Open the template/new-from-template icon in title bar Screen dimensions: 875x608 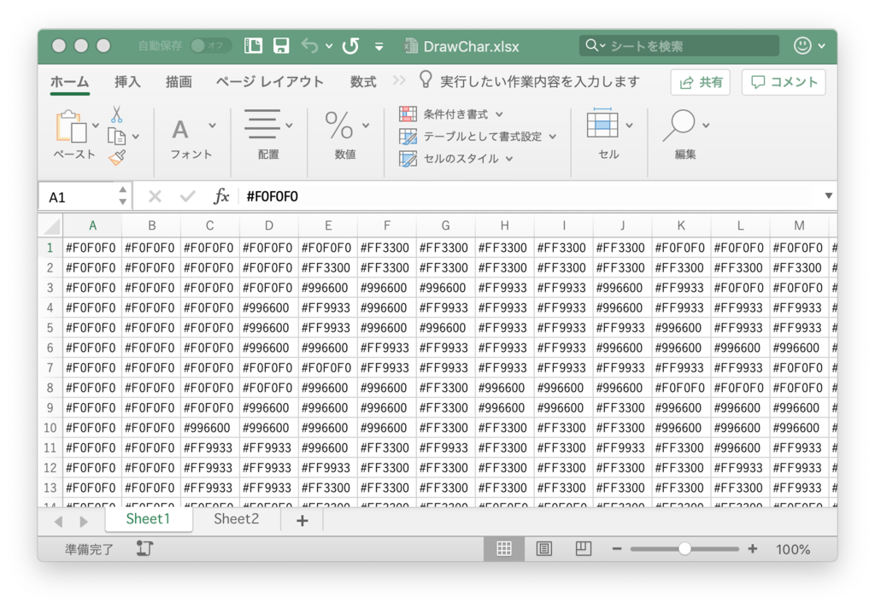point(253,46)
